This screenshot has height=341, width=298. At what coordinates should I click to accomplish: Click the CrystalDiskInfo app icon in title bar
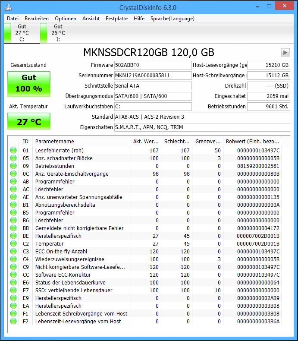tap(8, 7)
